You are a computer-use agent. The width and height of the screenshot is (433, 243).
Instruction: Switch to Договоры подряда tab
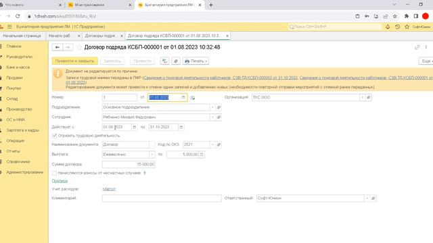click(x=101, y=36)
